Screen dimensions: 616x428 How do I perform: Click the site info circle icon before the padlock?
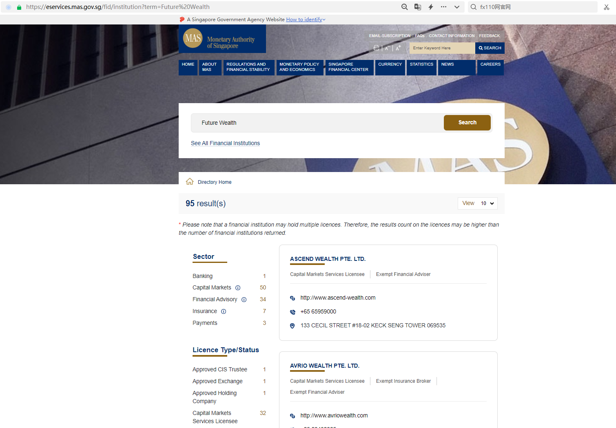pos(9,7)
